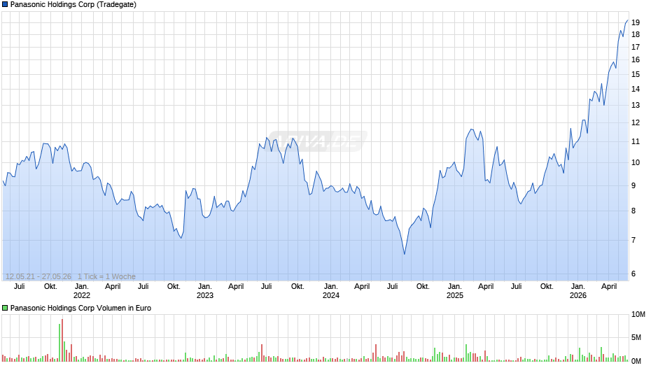Screen dimensions: 658x368
Task: Click the '18' price axis label
Action: click(636, 34)
